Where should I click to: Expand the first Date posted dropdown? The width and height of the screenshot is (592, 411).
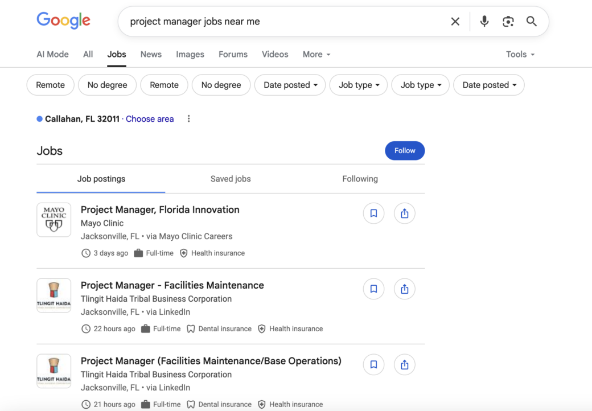click(x=290, y=85)
